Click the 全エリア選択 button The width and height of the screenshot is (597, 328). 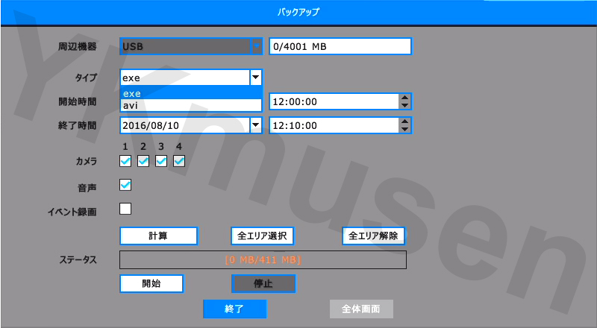[263, 236]
